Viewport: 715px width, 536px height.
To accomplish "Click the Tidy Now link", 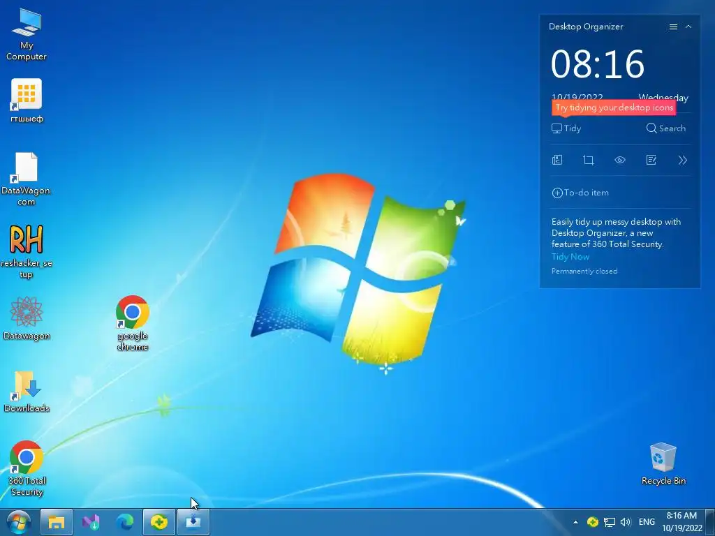I will pyautogui.click(x=570, y=257).
